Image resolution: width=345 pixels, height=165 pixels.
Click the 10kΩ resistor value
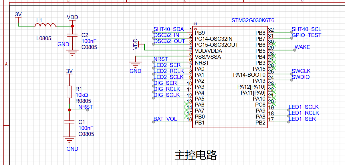[82, 95]
